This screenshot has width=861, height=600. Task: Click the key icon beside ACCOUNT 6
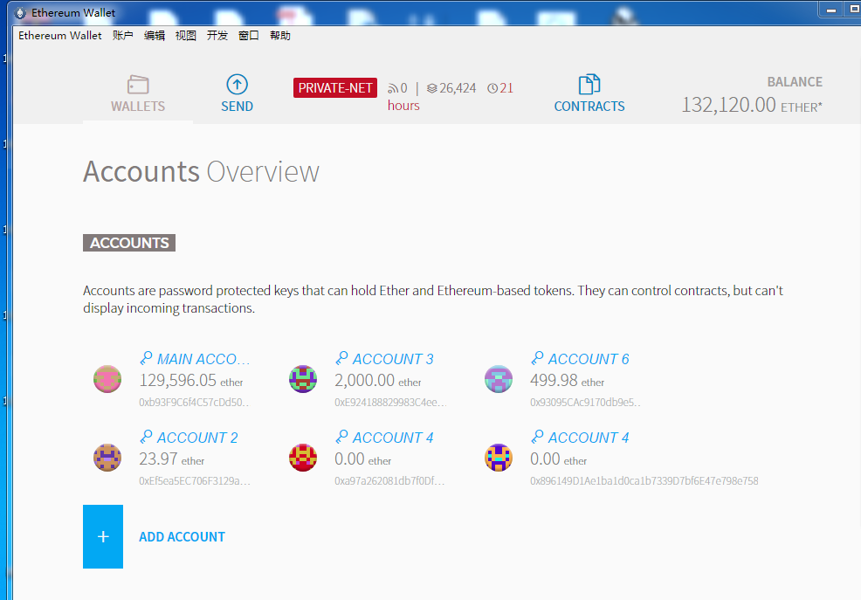pyautogui.click(x=537, y=358)
